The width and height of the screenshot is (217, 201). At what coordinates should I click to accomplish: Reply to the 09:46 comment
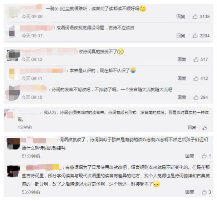(181, 17)
